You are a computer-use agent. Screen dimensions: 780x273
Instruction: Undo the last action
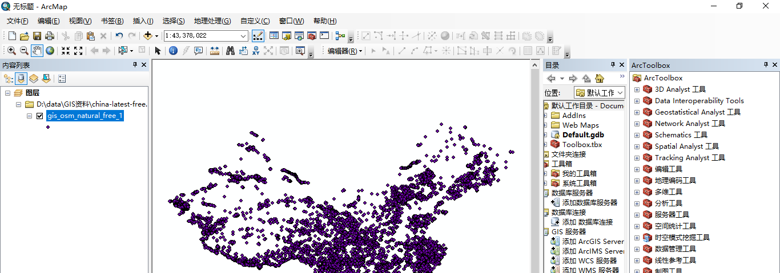(119, 35)
